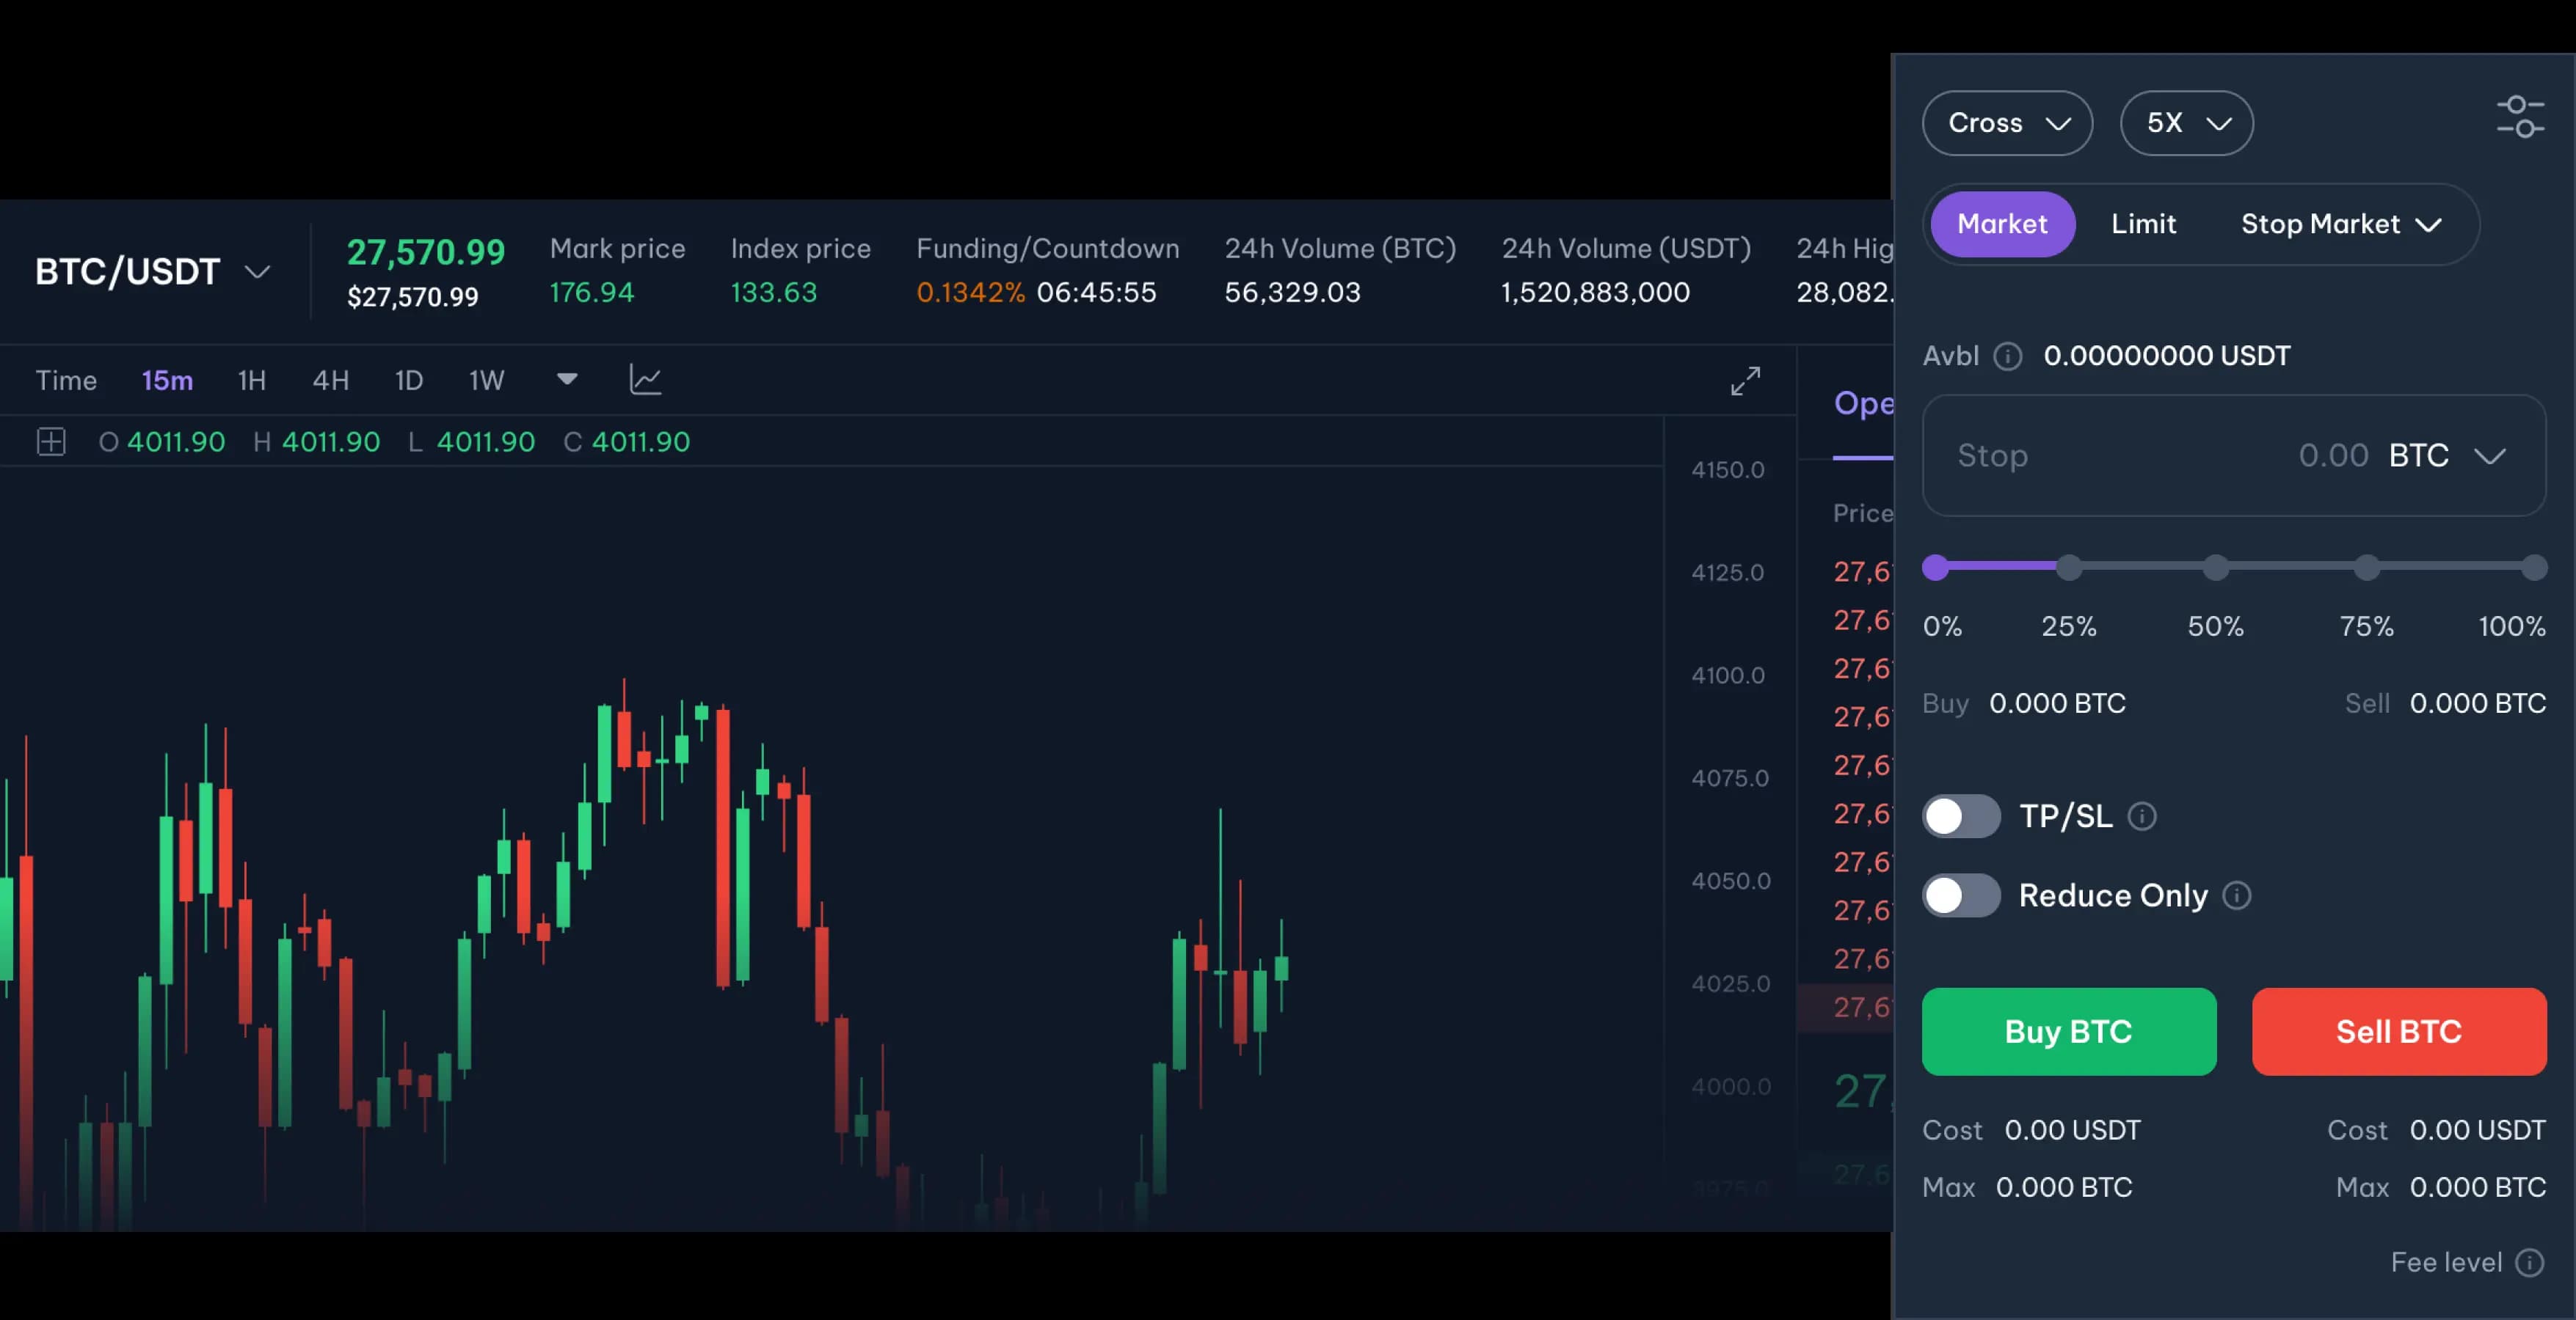Select the Limit order tab
Viewport: 2576px width, 1320px height.
2143,224
